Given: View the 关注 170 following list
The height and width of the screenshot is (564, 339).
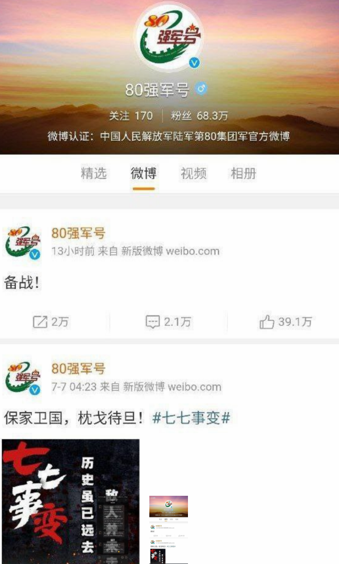Looking at the screenshot, I should pos(131,115).
